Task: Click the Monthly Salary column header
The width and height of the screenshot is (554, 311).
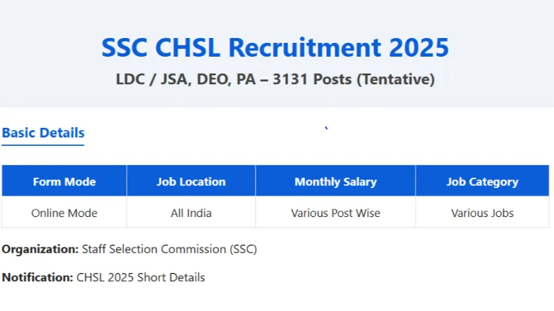Action: (336, 181)
